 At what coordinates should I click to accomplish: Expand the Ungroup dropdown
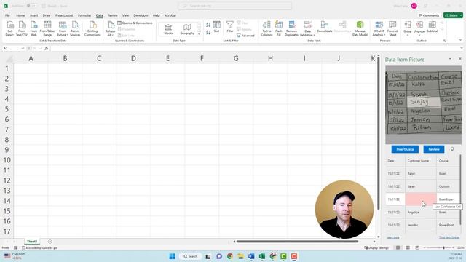[x=419, y=35]
